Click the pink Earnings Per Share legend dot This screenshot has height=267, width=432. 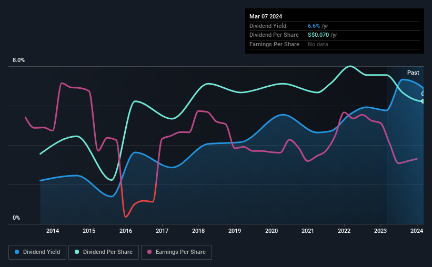click(149, 252)
